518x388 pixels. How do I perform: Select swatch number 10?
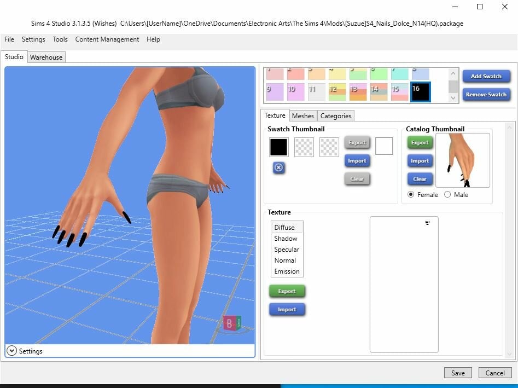point(295,92)
